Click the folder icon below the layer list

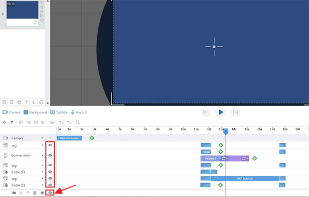coord(14,193)
